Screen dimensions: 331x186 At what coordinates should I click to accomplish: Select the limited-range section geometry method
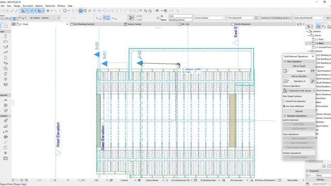pos(107,18)
